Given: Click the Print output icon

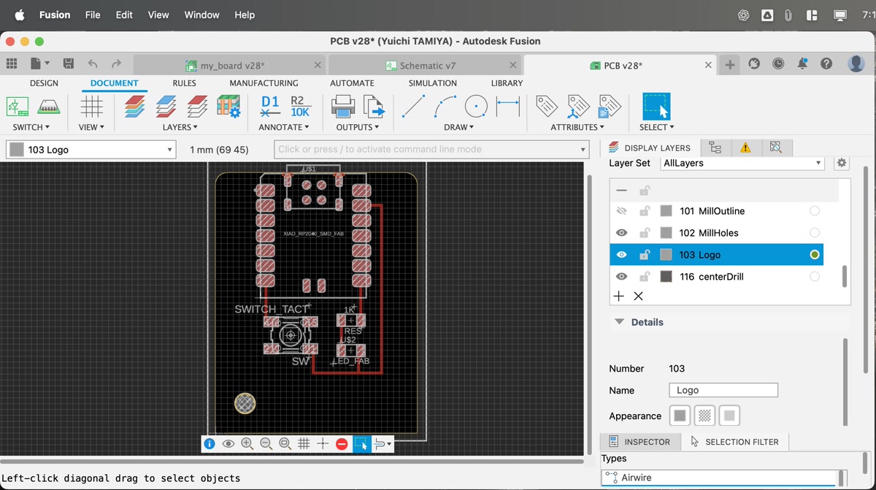Looking at the screenshot, I should click(x=342, y=107).
